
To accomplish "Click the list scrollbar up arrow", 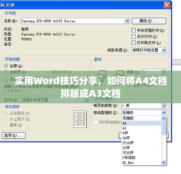I will coord(164,118).
